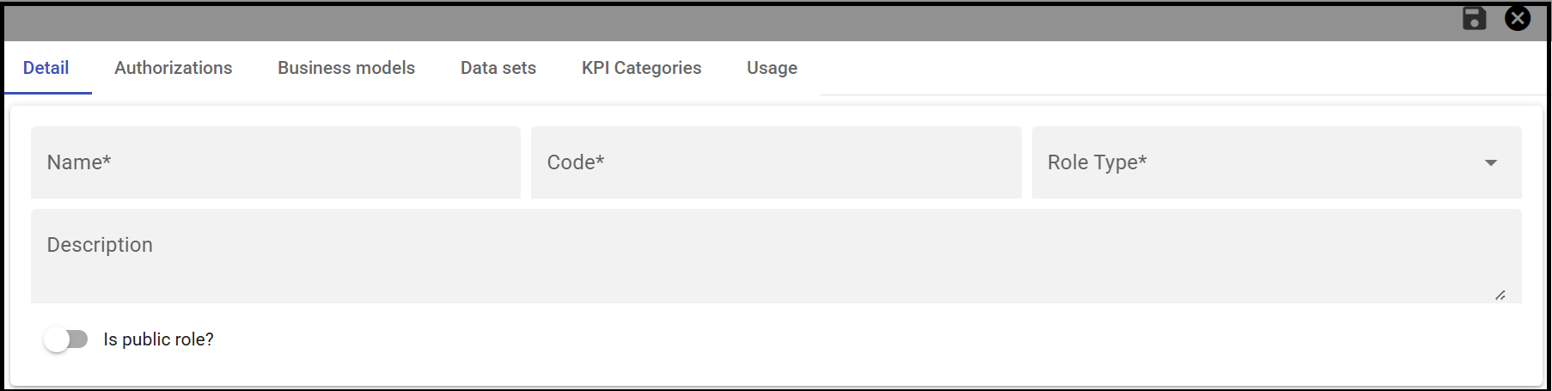This screenshot has width=1552, height=391.
Task: Show the Usage tab
Action: (x=772, y=68)
